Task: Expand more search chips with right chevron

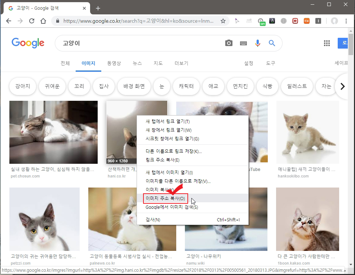Action: click(342, 86)
